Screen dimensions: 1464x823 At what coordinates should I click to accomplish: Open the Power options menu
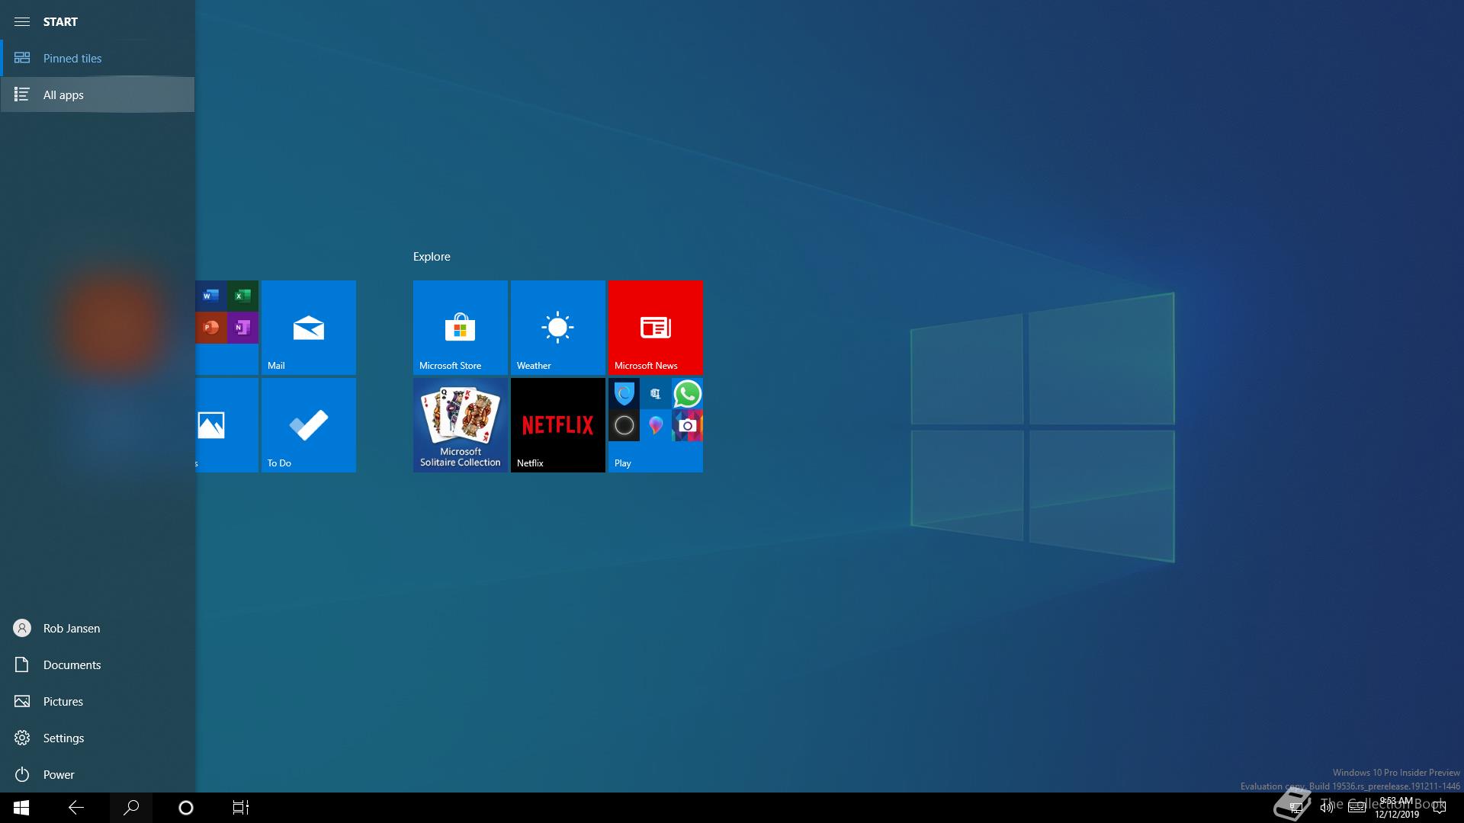click(x=58, y=774)
